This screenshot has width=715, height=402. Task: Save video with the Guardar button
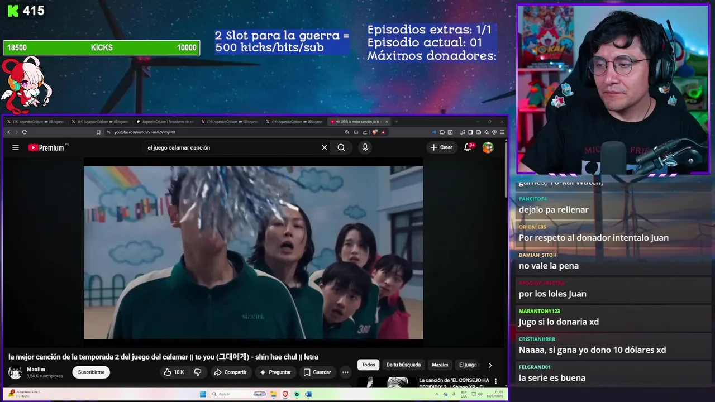pyautogui.click(x=317, y=372)
